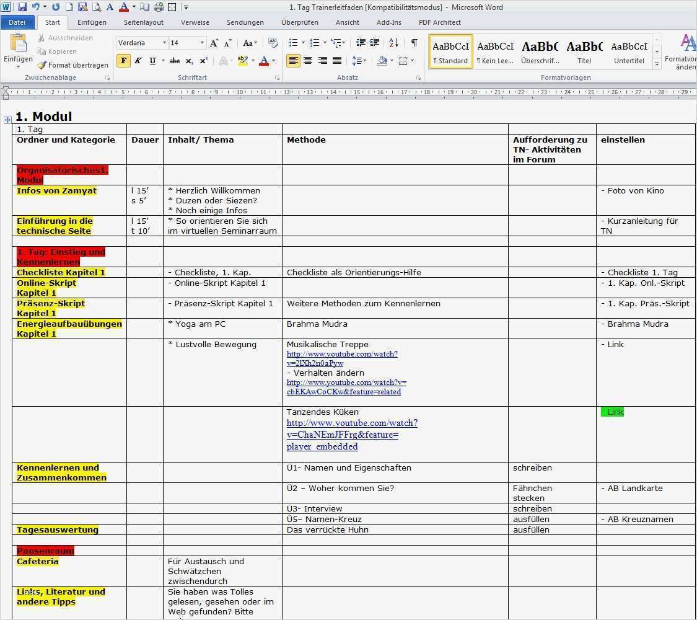Image resolution: width=697 pixels, height=620 pixels.
Task: Open customize quick access toolbar dropdown
Action: (186, 7)
